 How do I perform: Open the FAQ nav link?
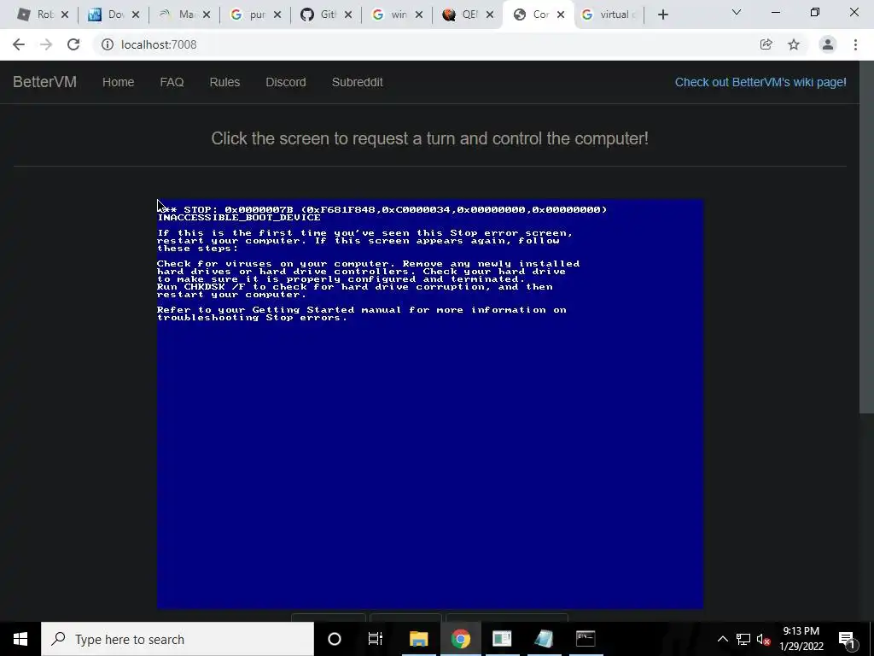click(172, 82)
